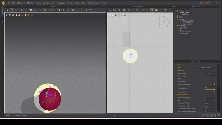
Task: Open the Retopology menu
Action: 61,3
